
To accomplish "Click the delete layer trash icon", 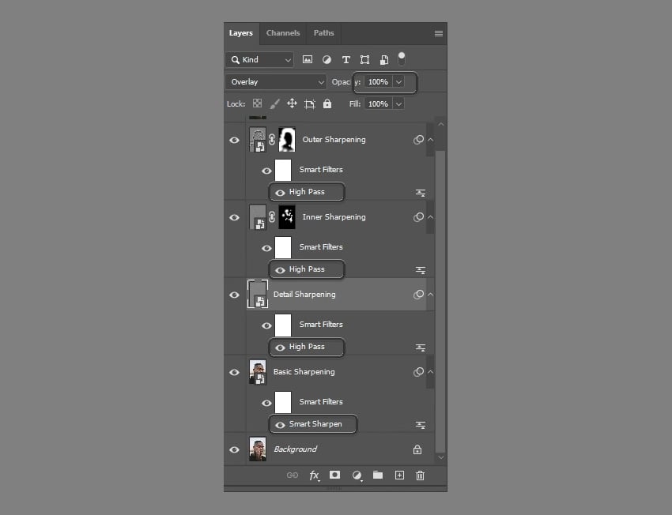I will click(x=421, y=476).
